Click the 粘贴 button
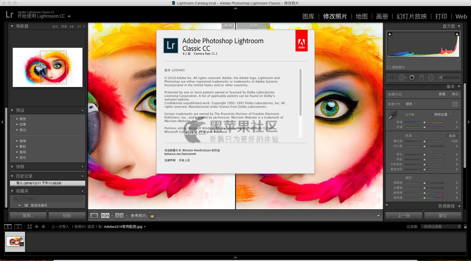471x261 pixels. tap(67, 216)
